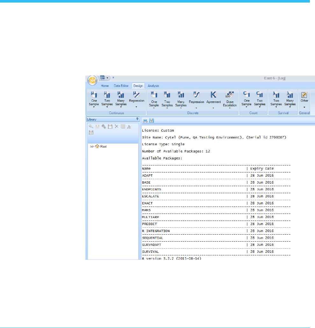Click the SEQUENTIAL package row name

[x=153, y=238]
